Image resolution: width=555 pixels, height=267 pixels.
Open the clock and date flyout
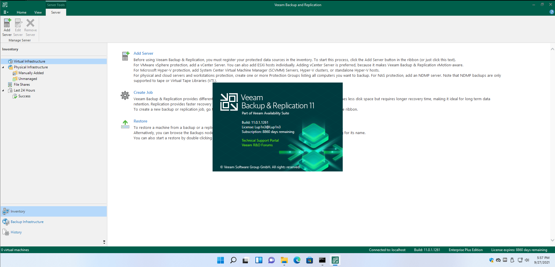(x=542, y=260)
